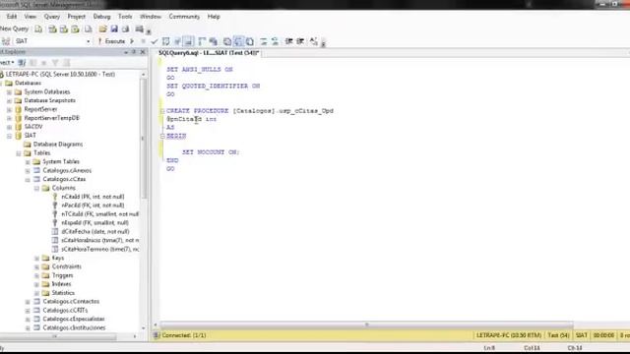
Task: Click Specify Values for Template Parameters icon
Action: pyautogui.click(x=313, y=41)
